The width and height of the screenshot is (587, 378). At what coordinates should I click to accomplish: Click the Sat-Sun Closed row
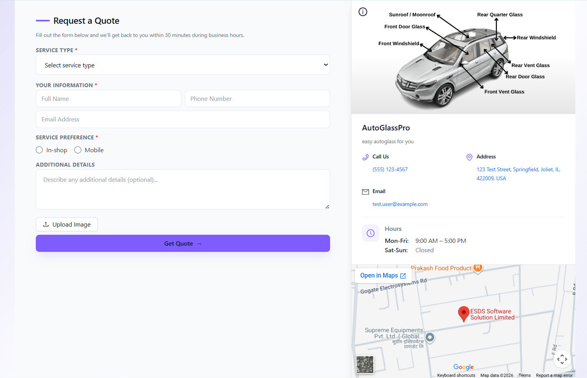(x=409, y=250)
